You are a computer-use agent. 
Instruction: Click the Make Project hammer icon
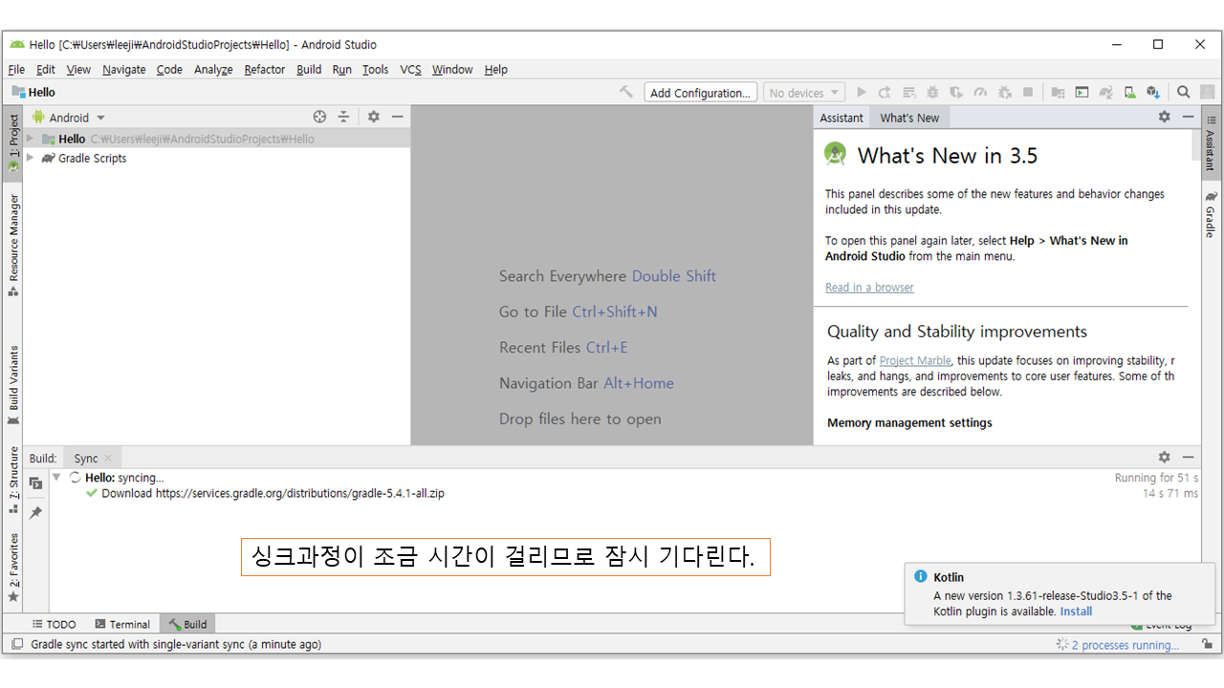(626, 93)
